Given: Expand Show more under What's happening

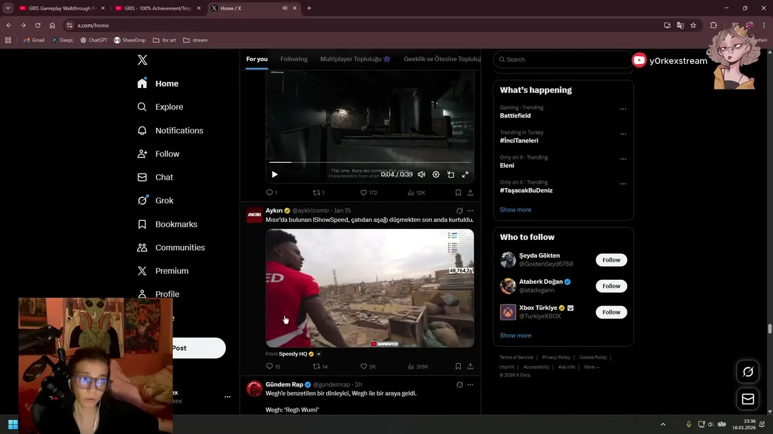Looking at the screenshot, I should coord(516,210).
